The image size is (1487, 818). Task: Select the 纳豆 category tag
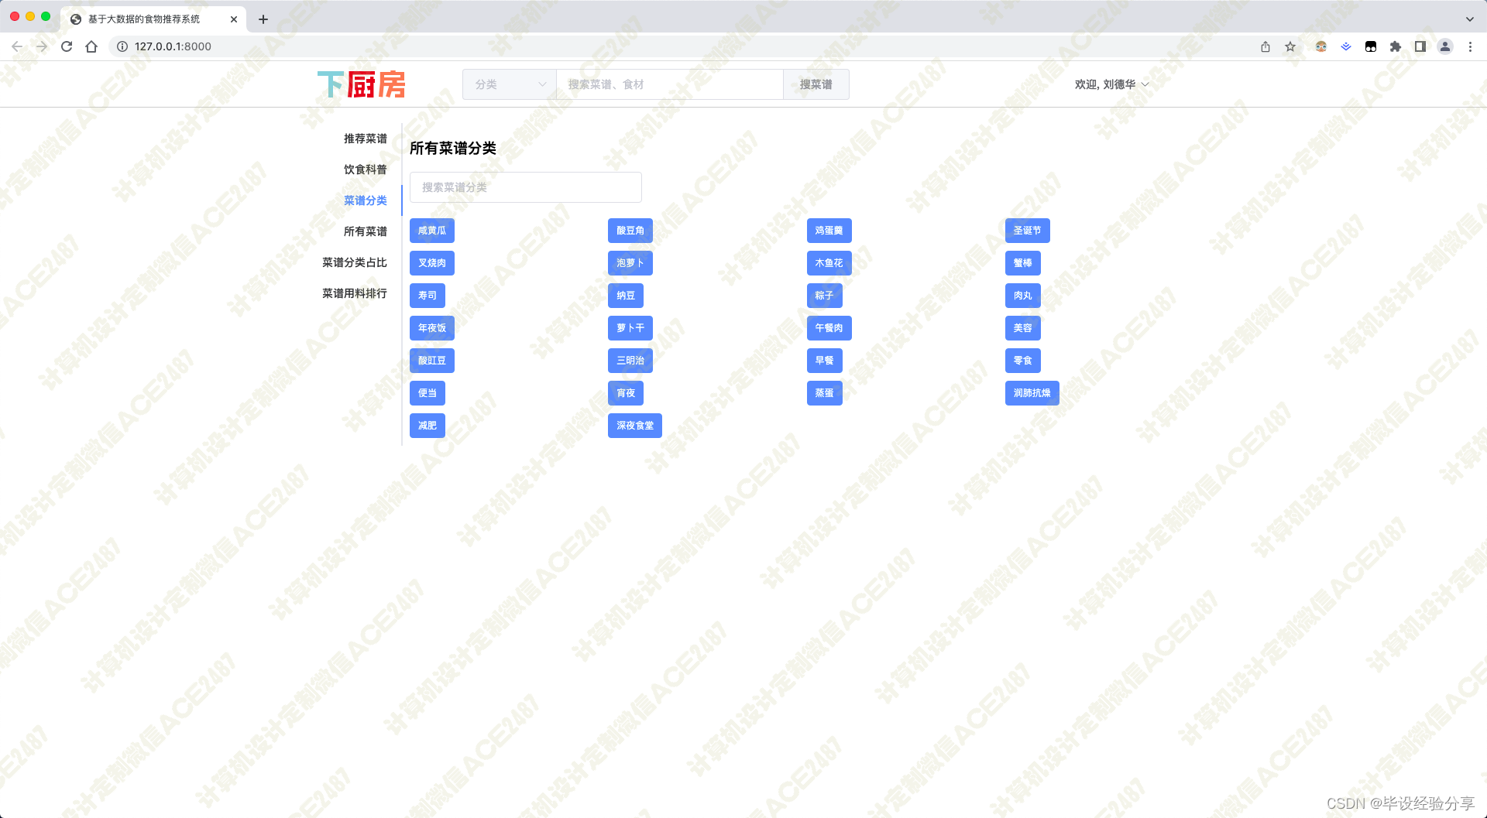626,296
